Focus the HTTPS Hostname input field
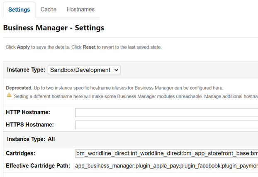This screenshot has height=177, width=258. point(166,125)
